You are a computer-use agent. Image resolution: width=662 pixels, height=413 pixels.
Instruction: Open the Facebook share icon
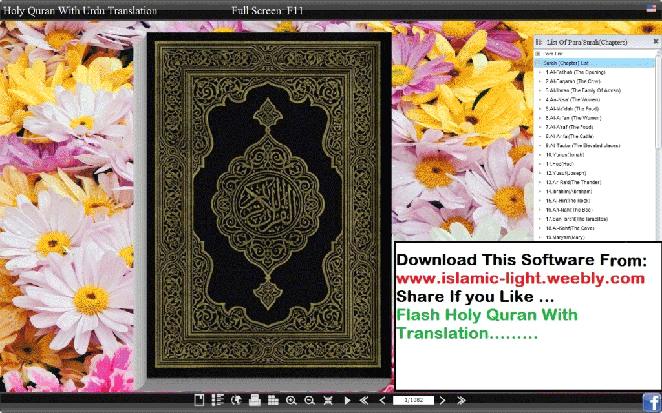click(652, 403)
